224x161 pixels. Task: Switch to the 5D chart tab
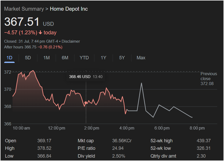click(28, 58)
